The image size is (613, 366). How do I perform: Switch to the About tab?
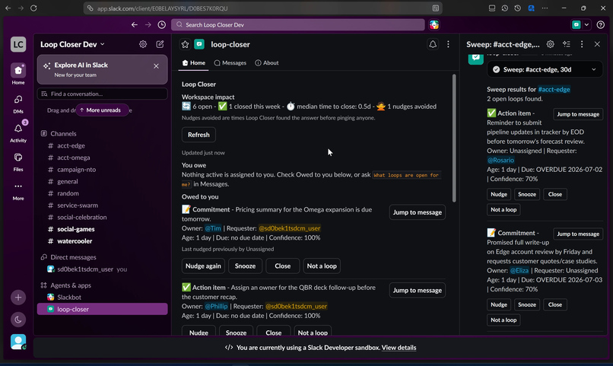point(267,63)
